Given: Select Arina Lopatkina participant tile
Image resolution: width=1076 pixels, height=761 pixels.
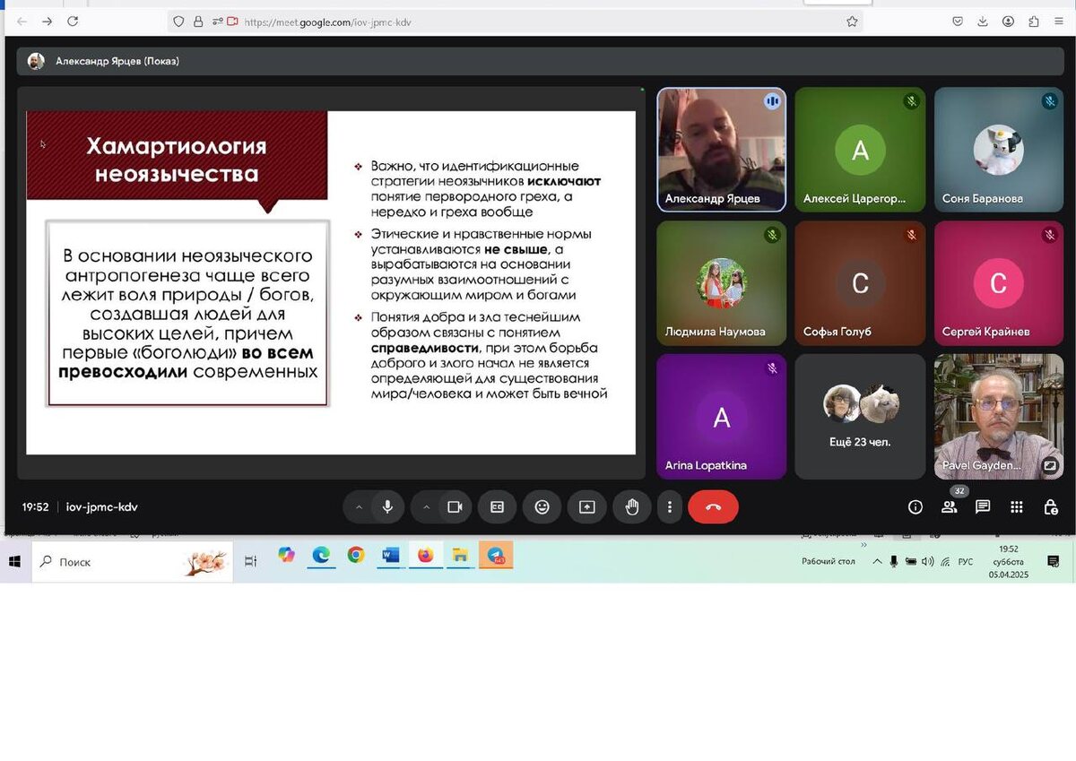Looking at the screenshot, I should coord(721,417).
